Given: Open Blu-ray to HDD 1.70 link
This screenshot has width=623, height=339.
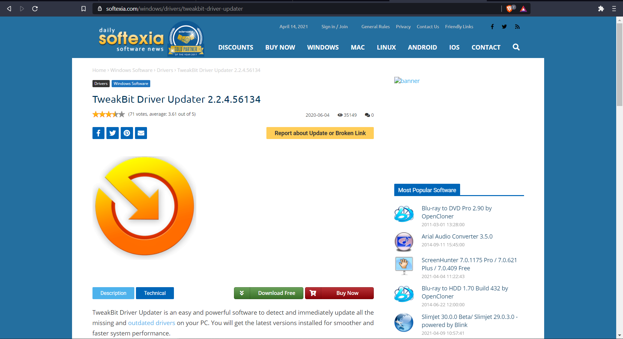Looking at the screenshot, I should tap(465, 292).
